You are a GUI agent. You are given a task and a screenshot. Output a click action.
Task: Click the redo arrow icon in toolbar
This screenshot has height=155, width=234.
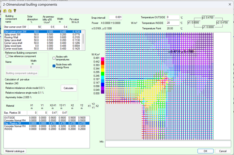pos(10,11)
